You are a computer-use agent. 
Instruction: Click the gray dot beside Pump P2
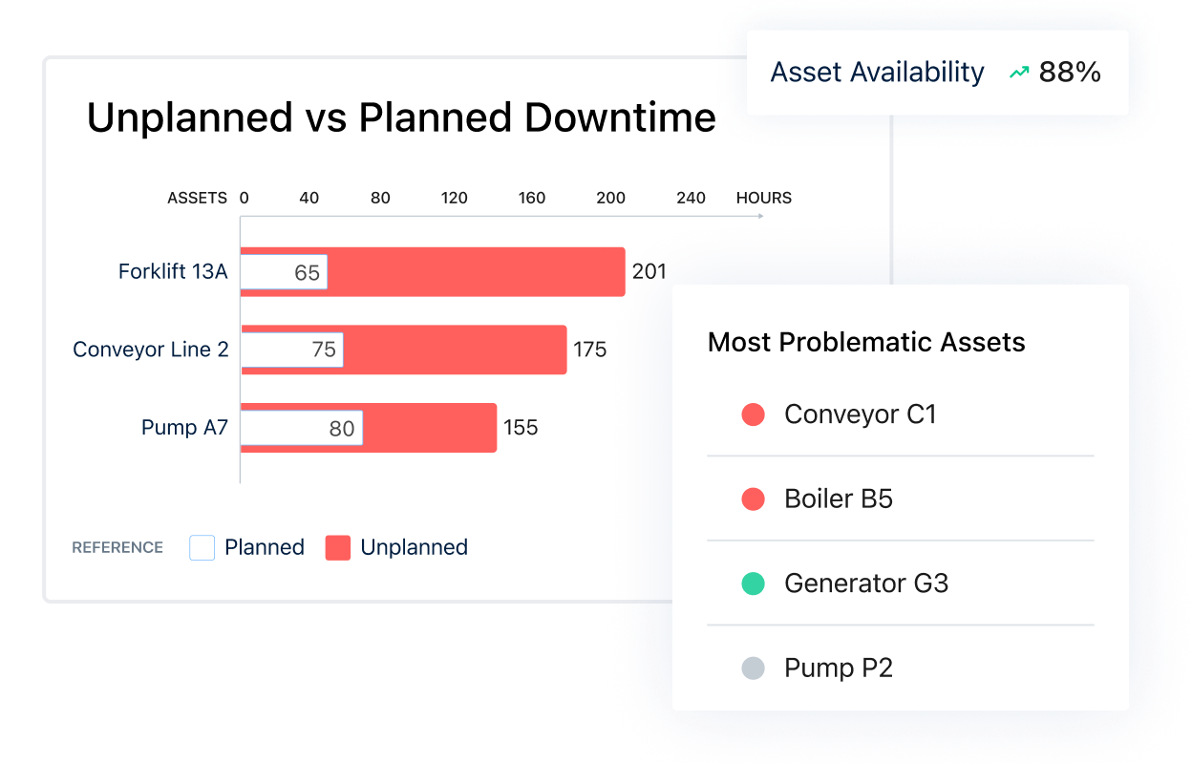(x=754, y=668)
